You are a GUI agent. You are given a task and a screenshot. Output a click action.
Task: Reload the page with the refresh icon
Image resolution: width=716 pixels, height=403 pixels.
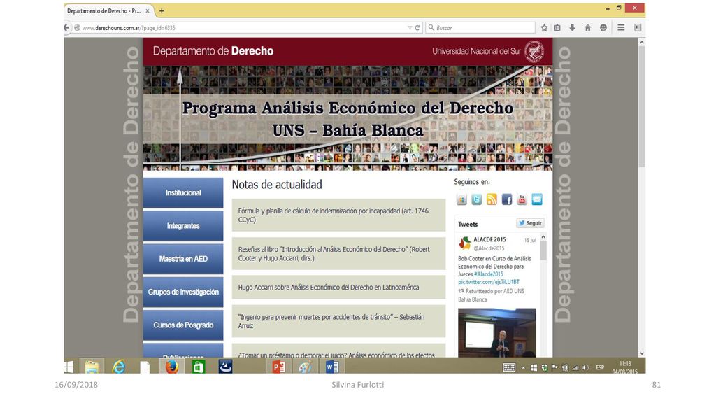[x=417, y=28]
